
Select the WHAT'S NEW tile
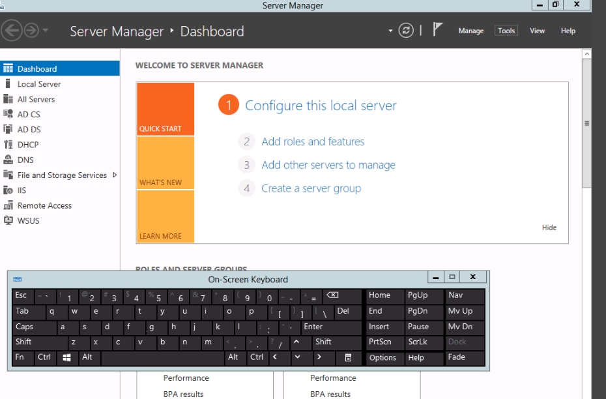(x=166, y=163)
